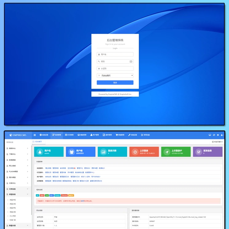Click the 上次登录 clock icon

[135, 152]
